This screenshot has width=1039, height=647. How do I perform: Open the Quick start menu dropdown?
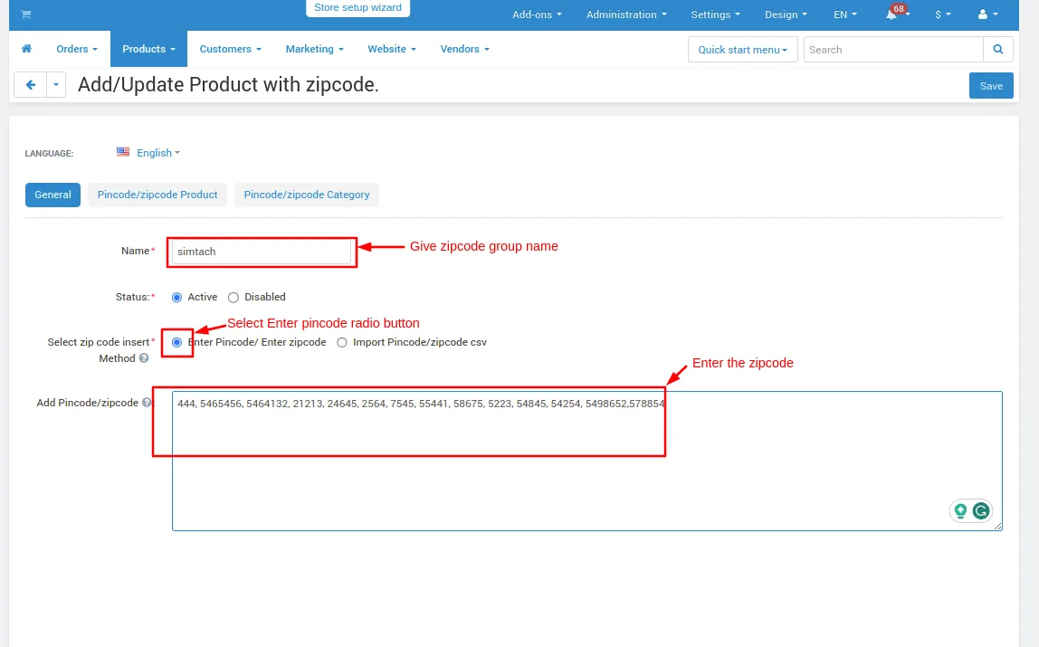click(x=743, y=50)
